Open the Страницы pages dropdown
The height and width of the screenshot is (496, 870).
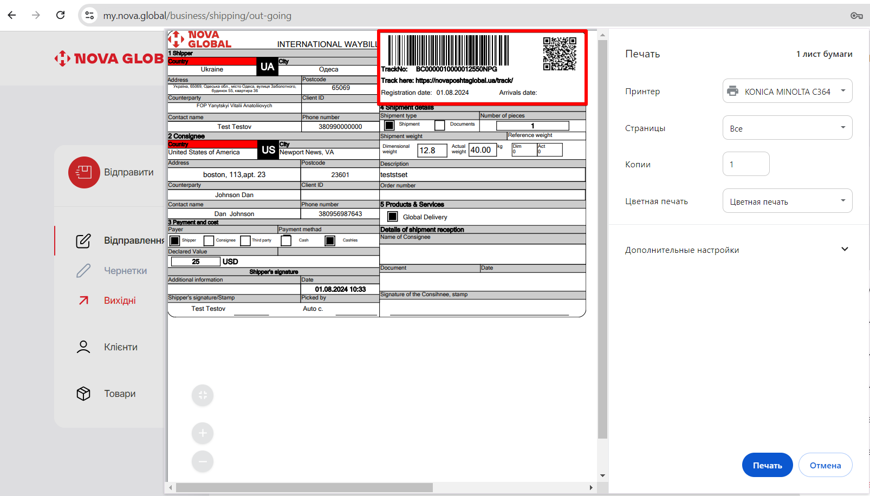(x=787, y=128)
